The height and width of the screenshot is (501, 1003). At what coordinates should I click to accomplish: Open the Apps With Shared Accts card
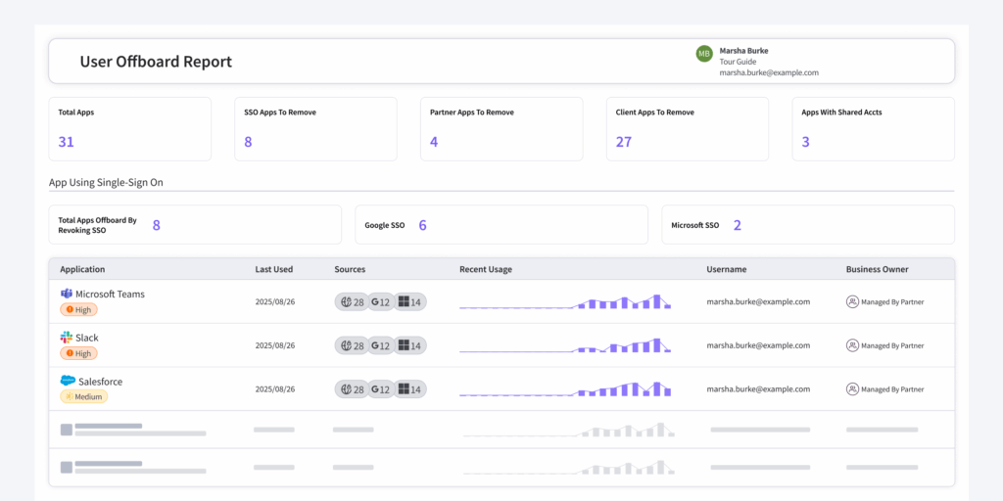(873, 128)
